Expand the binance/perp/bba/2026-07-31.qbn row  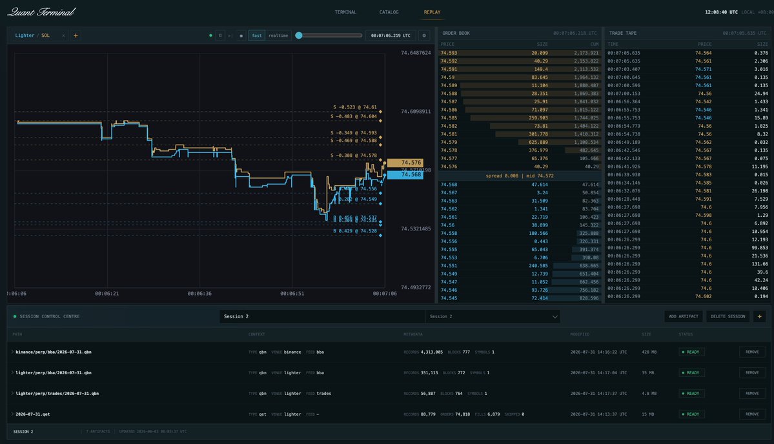pos(12,352)
